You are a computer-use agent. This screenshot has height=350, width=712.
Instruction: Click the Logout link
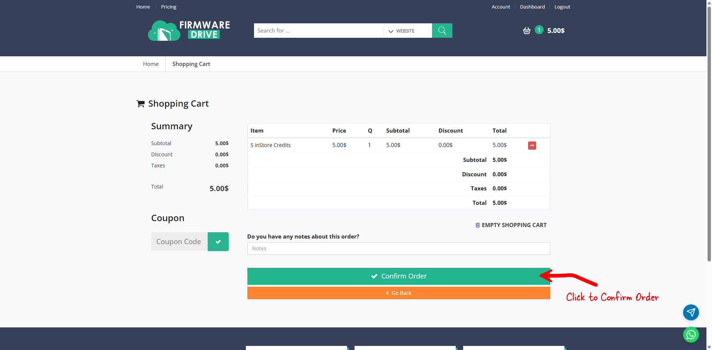tap(562, 7)
